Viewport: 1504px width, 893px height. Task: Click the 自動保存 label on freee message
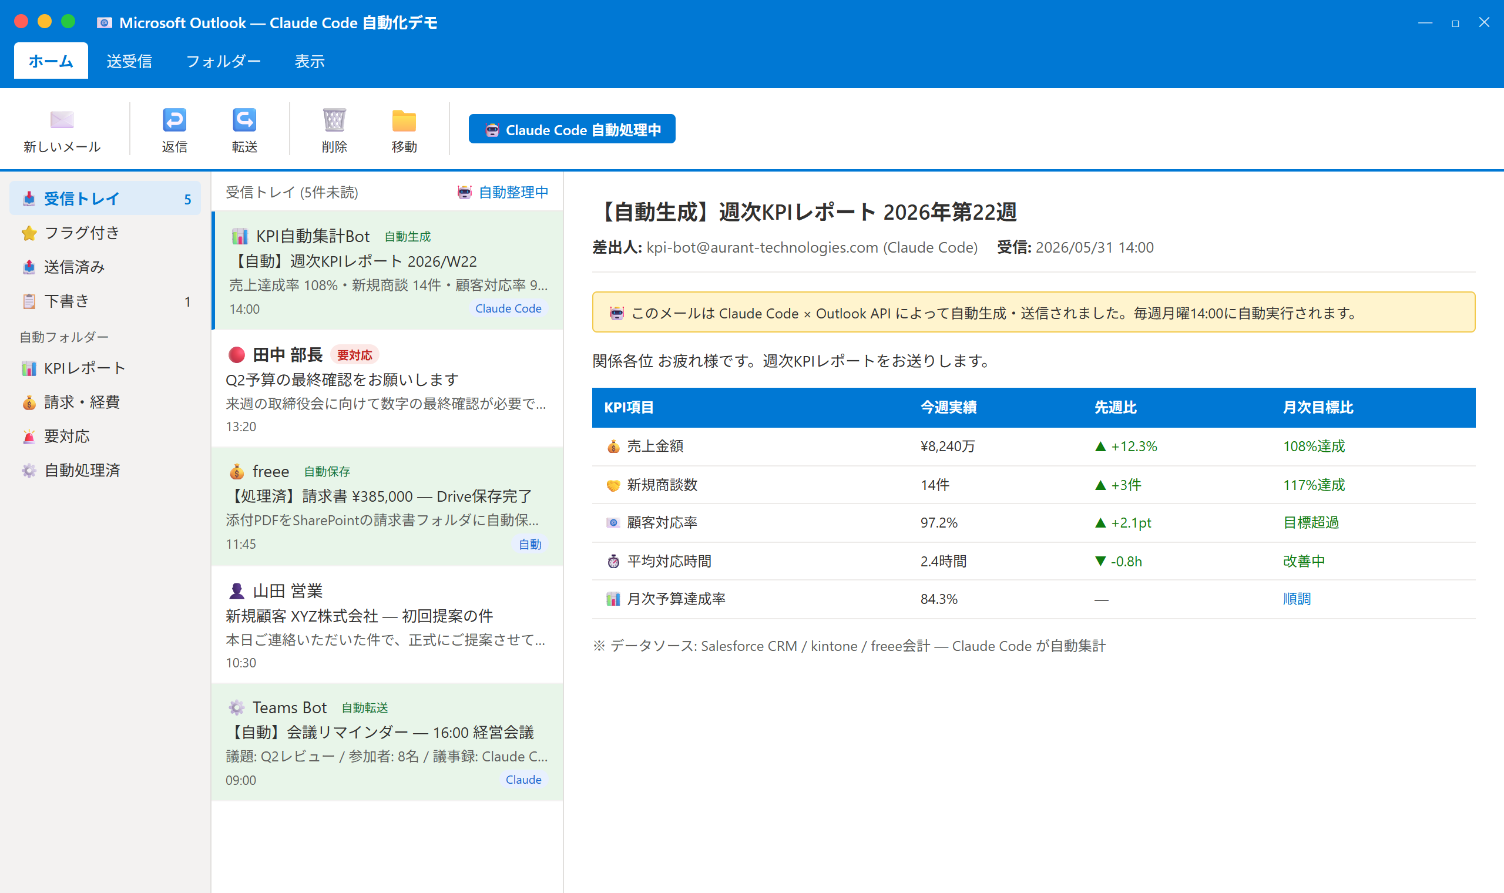click(327, 472)
